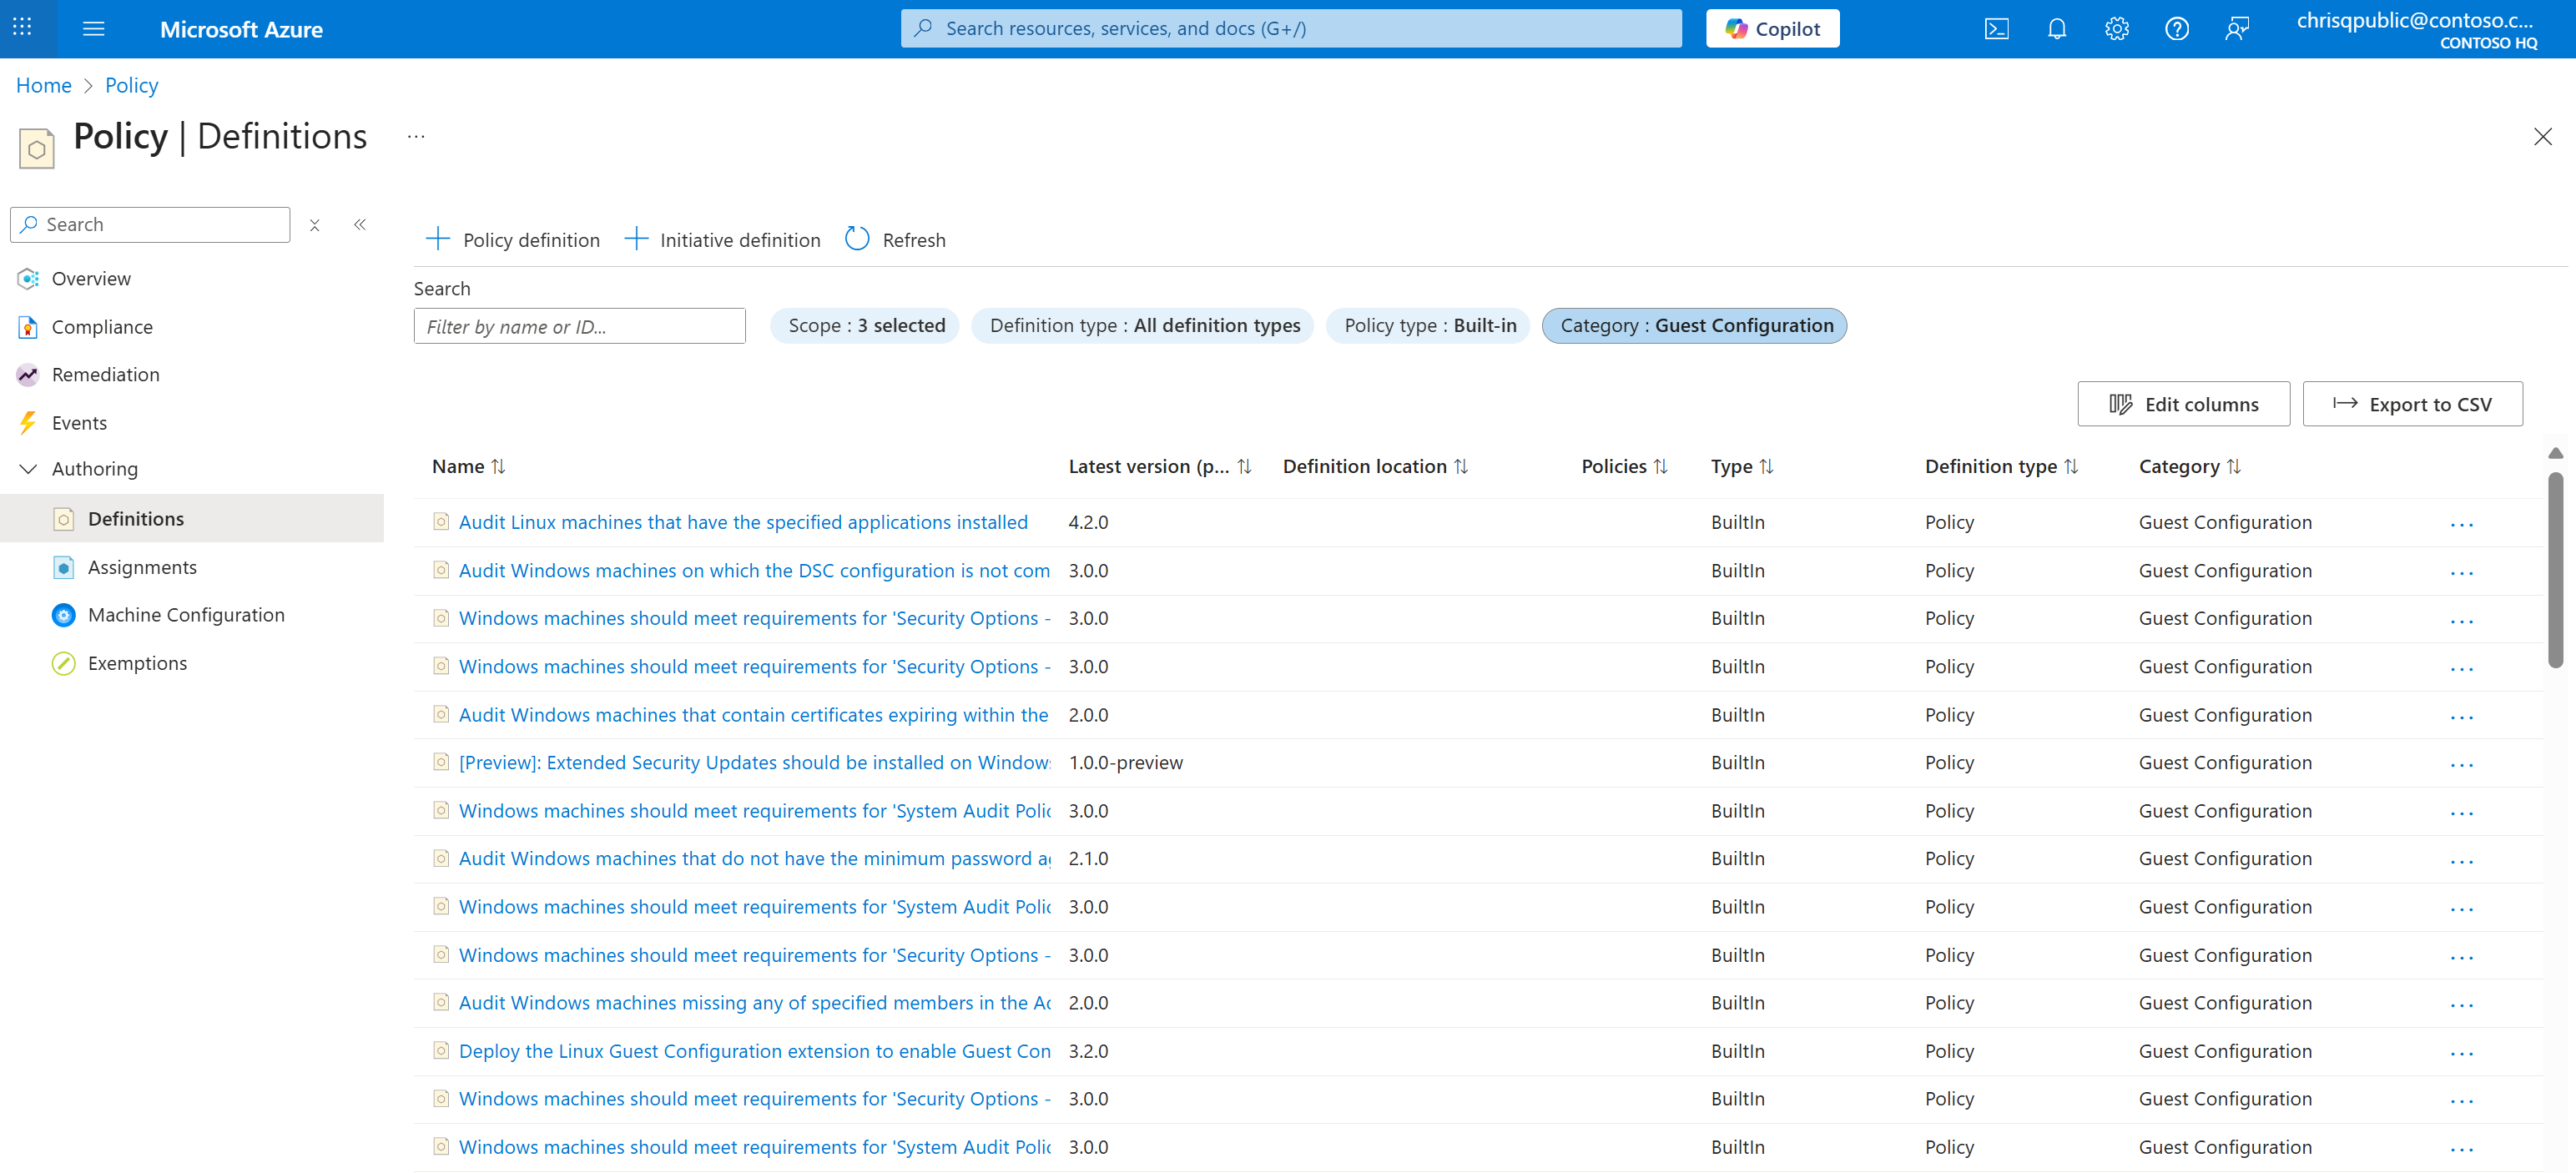This screenshot has width=2576, height=1173.
Task: Toggle sorting on the Name column
Action: pyautogui.click(x=499, y=466)
